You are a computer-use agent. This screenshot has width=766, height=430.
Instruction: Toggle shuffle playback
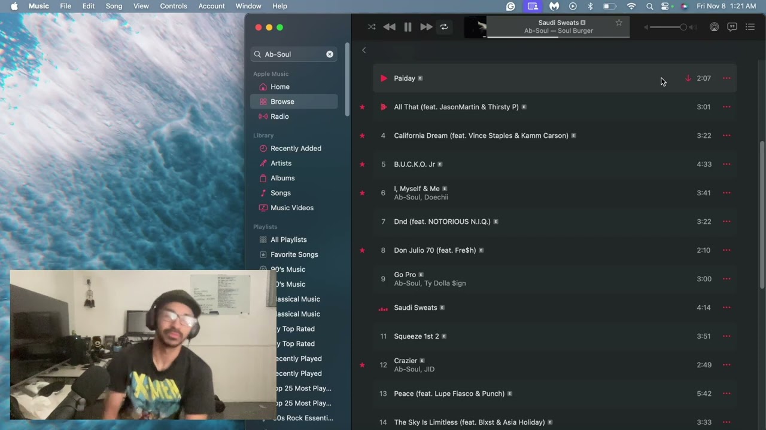point(372,27)
